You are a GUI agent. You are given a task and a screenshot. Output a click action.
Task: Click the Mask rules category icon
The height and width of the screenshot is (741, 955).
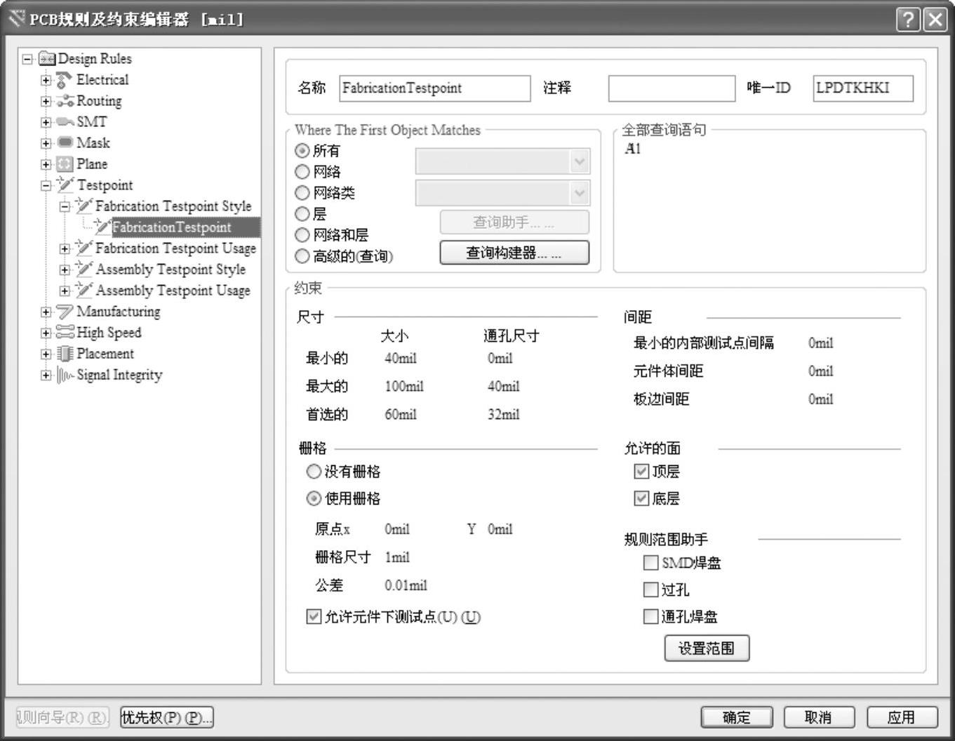65,142
